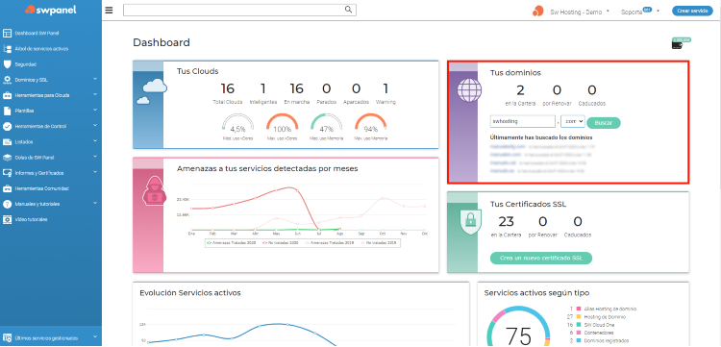The width and height of the screenshot is (721, 347).
Task: Click the Plantillas document icon
Action: (x=7, y=111)
